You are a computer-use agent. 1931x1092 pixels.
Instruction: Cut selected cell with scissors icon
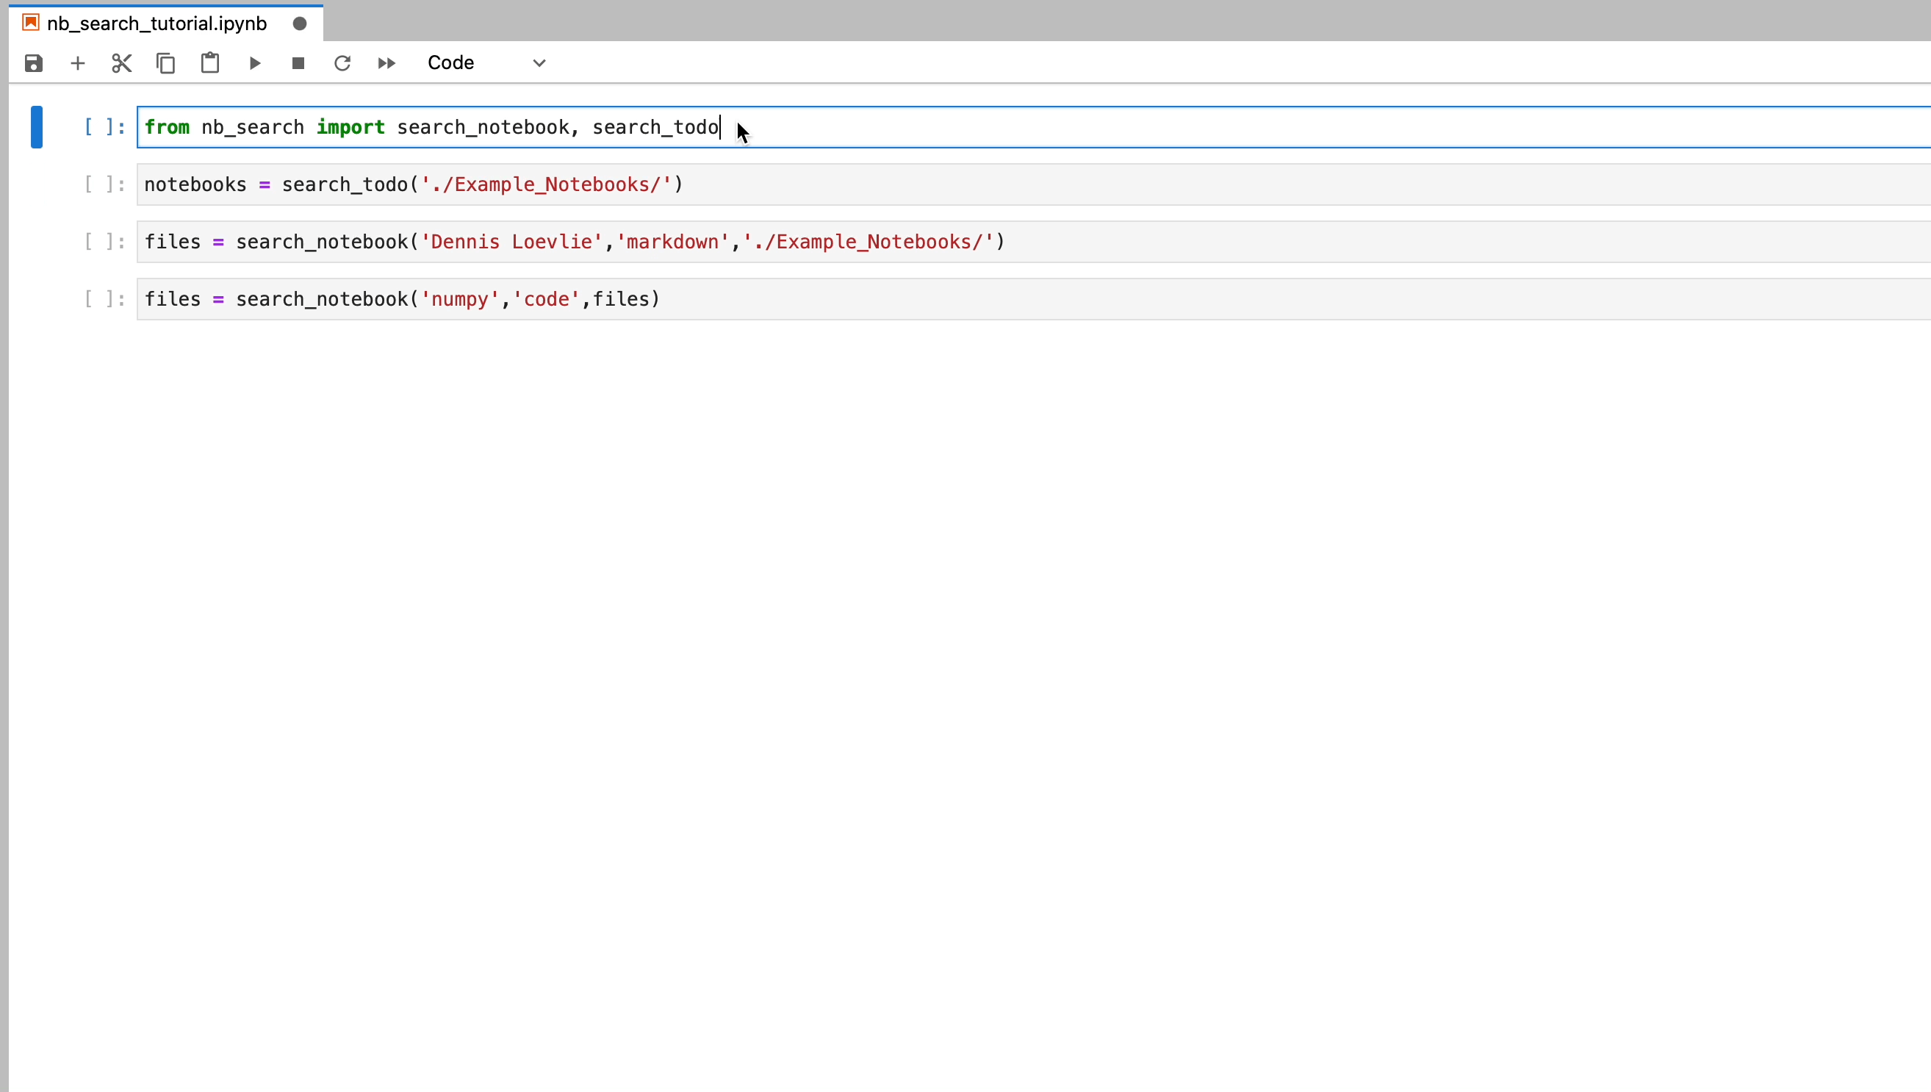(121, 63)
